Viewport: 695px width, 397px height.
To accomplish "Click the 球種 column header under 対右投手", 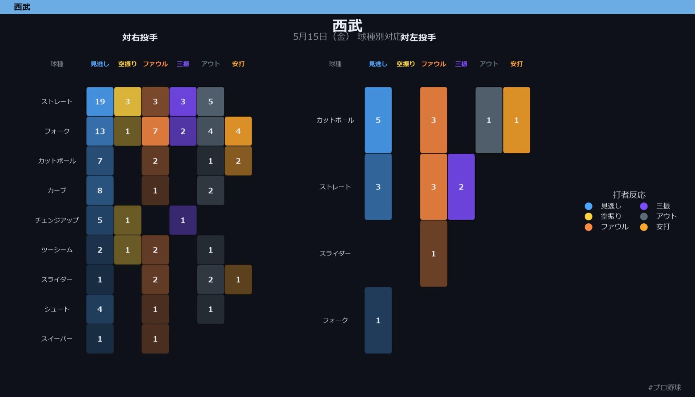I will pyautogui.click(x=57, y=64).
